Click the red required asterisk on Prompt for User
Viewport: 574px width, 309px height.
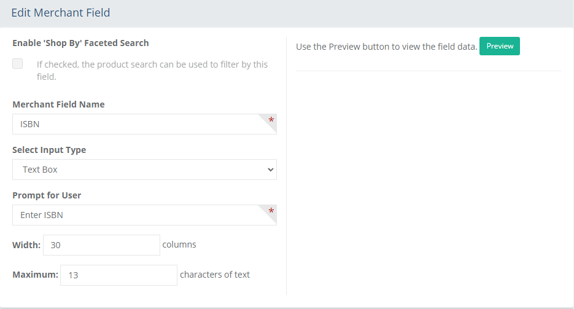(271, 211)
